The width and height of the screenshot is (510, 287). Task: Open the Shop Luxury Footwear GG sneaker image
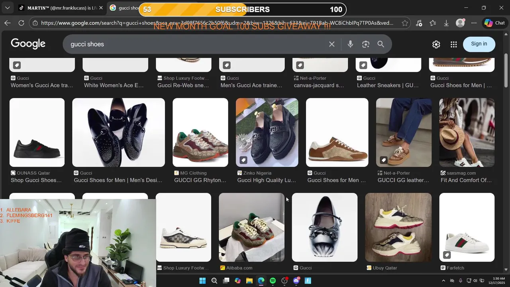(184, 227)
